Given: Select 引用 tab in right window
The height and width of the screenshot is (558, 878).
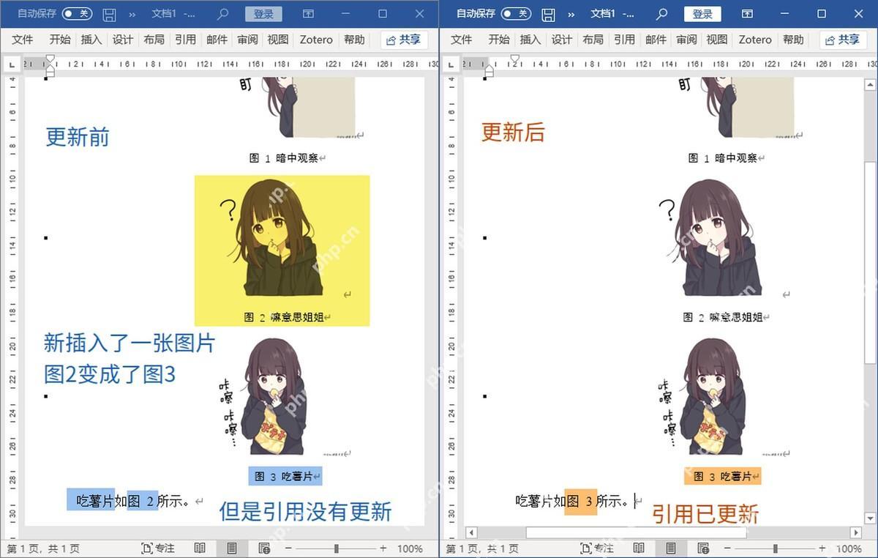Looking at the screenshot, I should point(625,40).
